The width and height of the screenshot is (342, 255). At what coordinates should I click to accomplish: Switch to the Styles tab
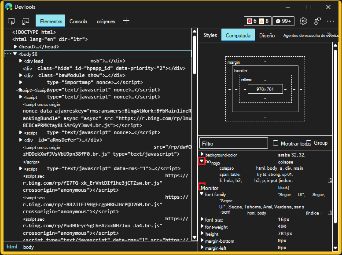(x=210, y=35)
